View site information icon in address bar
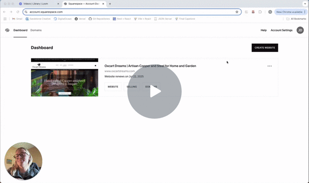 [26, 12]
